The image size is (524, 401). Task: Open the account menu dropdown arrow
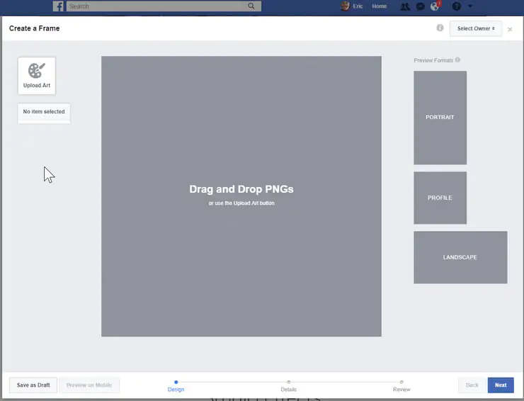470,6
